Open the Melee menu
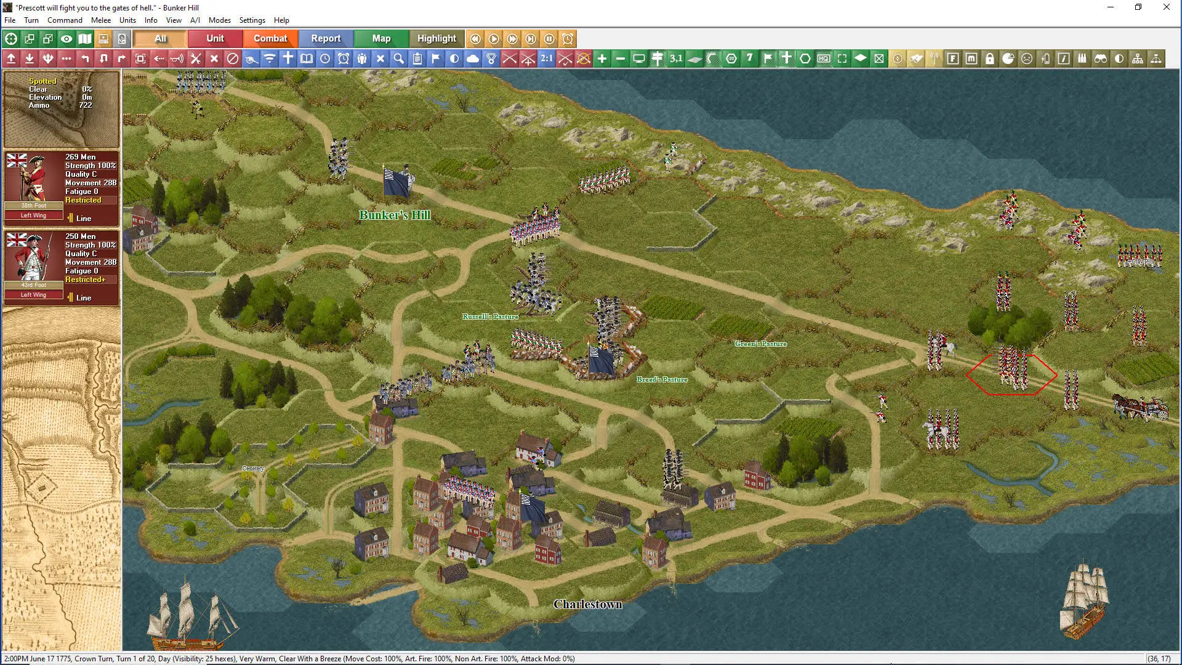The width and height of the screenshot is (1182, 665). click(x=101, y=20)
